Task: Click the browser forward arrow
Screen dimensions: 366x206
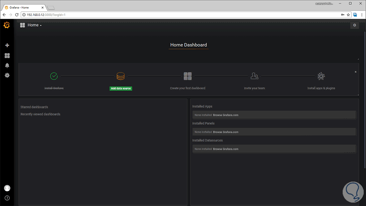Action: [11, 15]
